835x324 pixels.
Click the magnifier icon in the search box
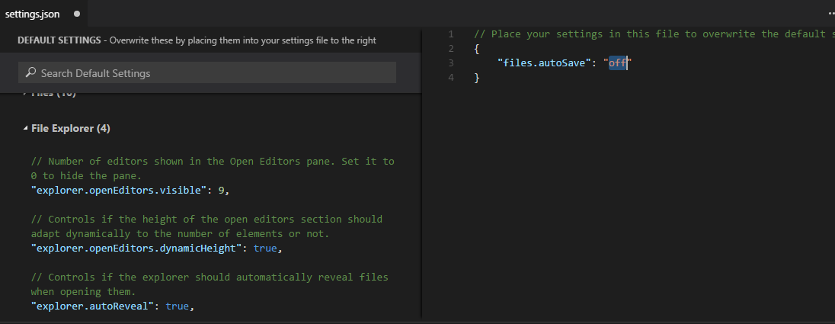[x=30, y=73]
